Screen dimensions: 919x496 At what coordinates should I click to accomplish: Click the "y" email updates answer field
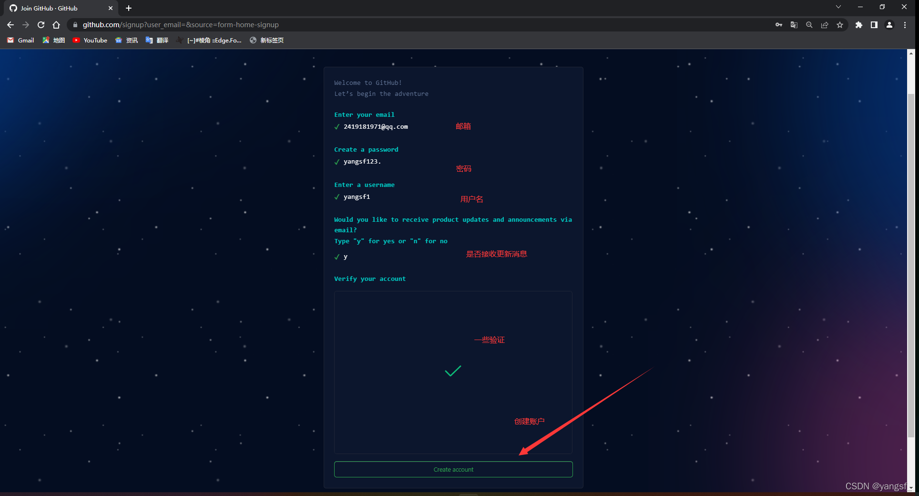[346, 257]
